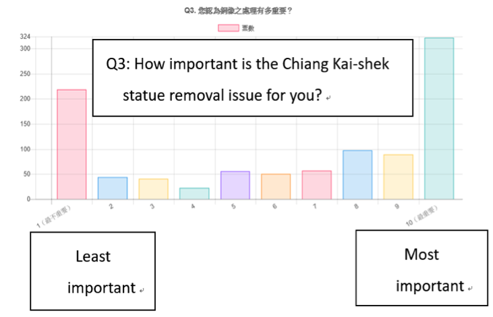Select the "Most important" text box
This screenshot has height=317, width=493.
click(422, 268)
